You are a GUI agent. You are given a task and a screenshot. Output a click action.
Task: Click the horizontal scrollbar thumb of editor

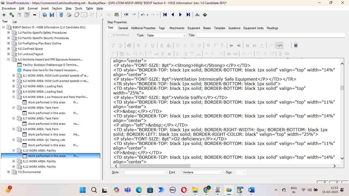pos(155,166)
